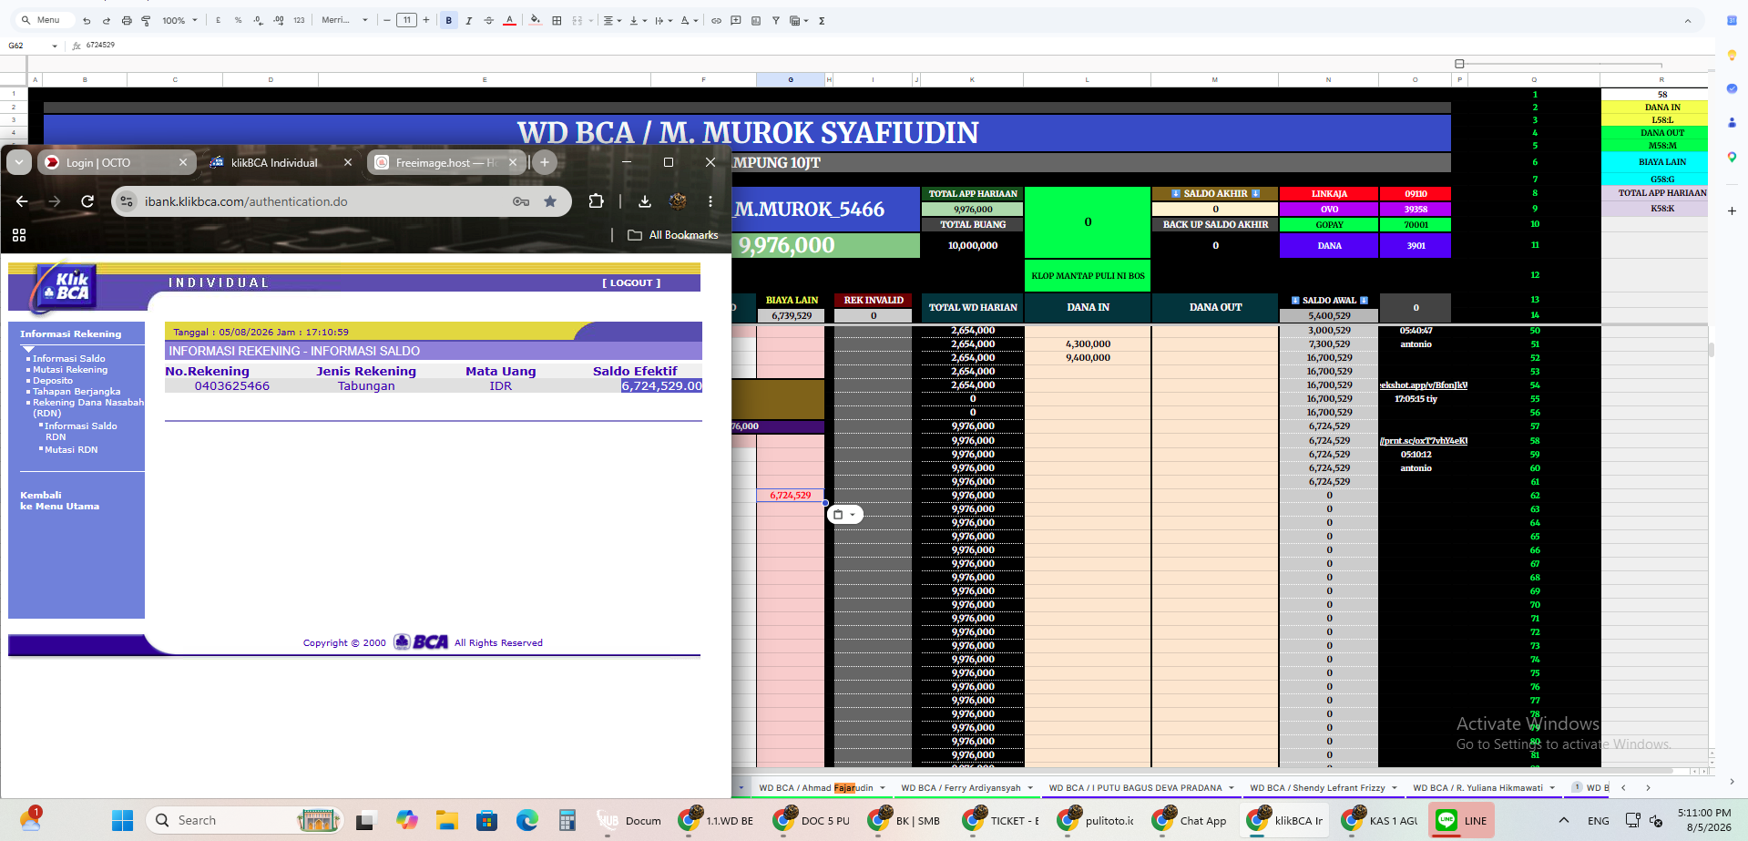Image resolution: width=1748 pixels, height=841 pixels.
Task: Open the Chrome apps grid shortcut
Action: point(19,235)
